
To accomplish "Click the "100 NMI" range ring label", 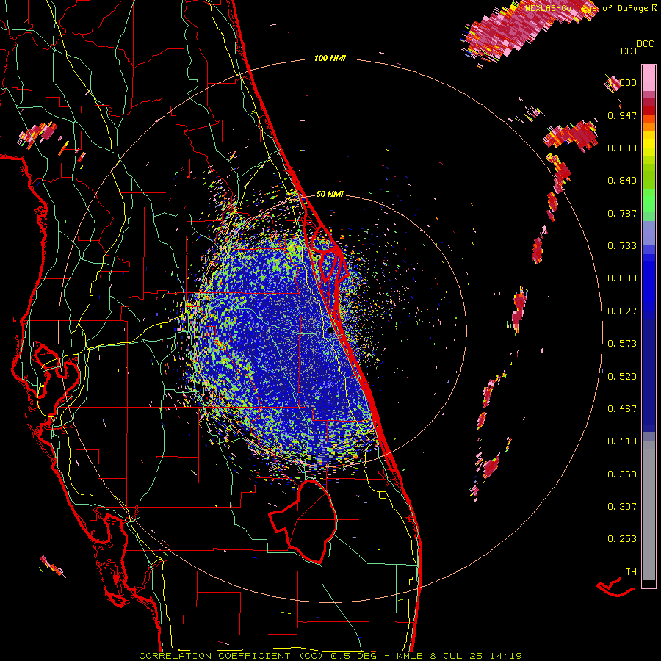I will [x=330, y=58].
